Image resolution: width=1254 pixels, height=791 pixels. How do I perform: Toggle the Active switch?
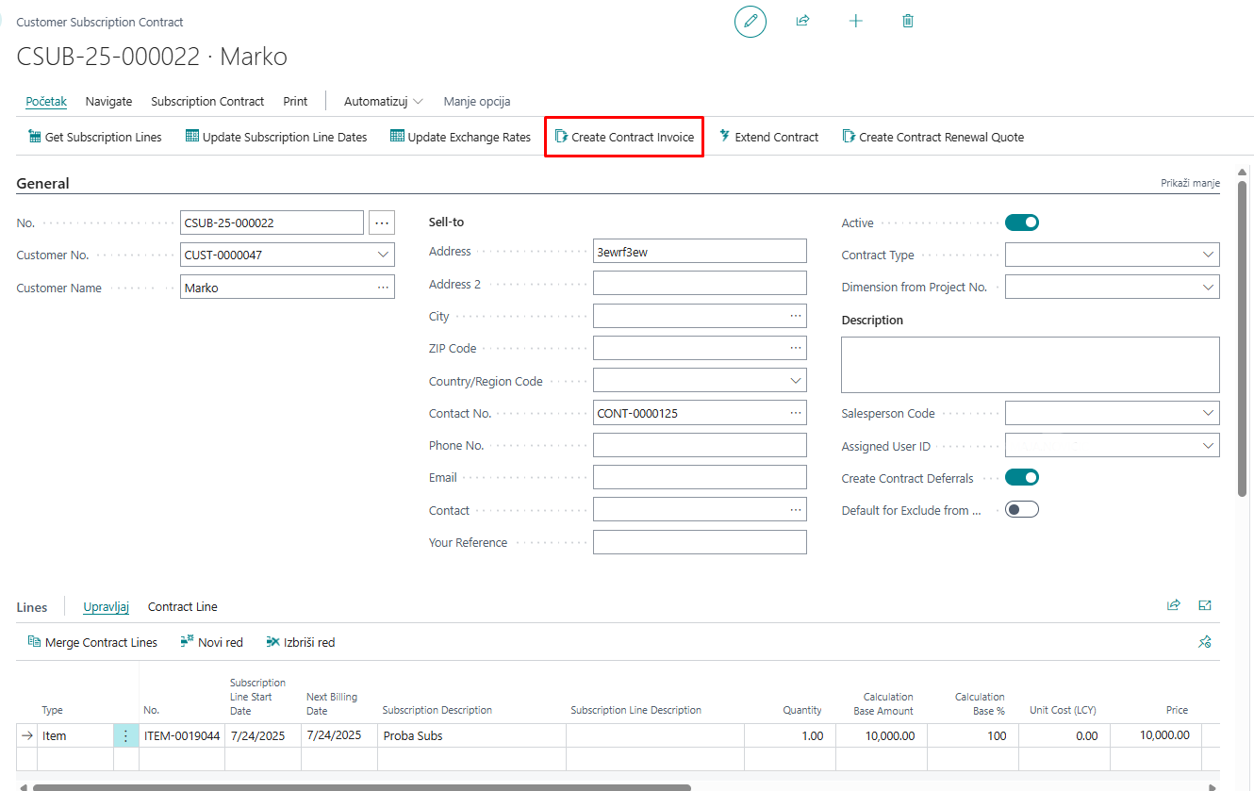click(1021, 222)
